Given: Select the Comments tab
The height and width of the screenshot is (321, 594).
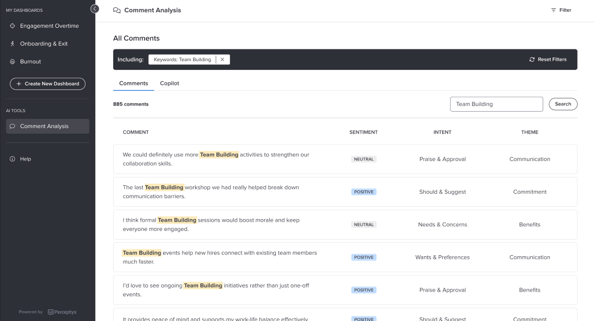Looking at the screenshot, I should 133,83.
